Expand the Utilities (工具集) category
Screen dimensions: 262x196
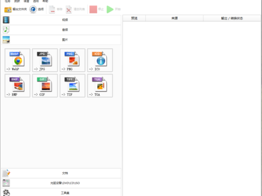click(61, 193)
